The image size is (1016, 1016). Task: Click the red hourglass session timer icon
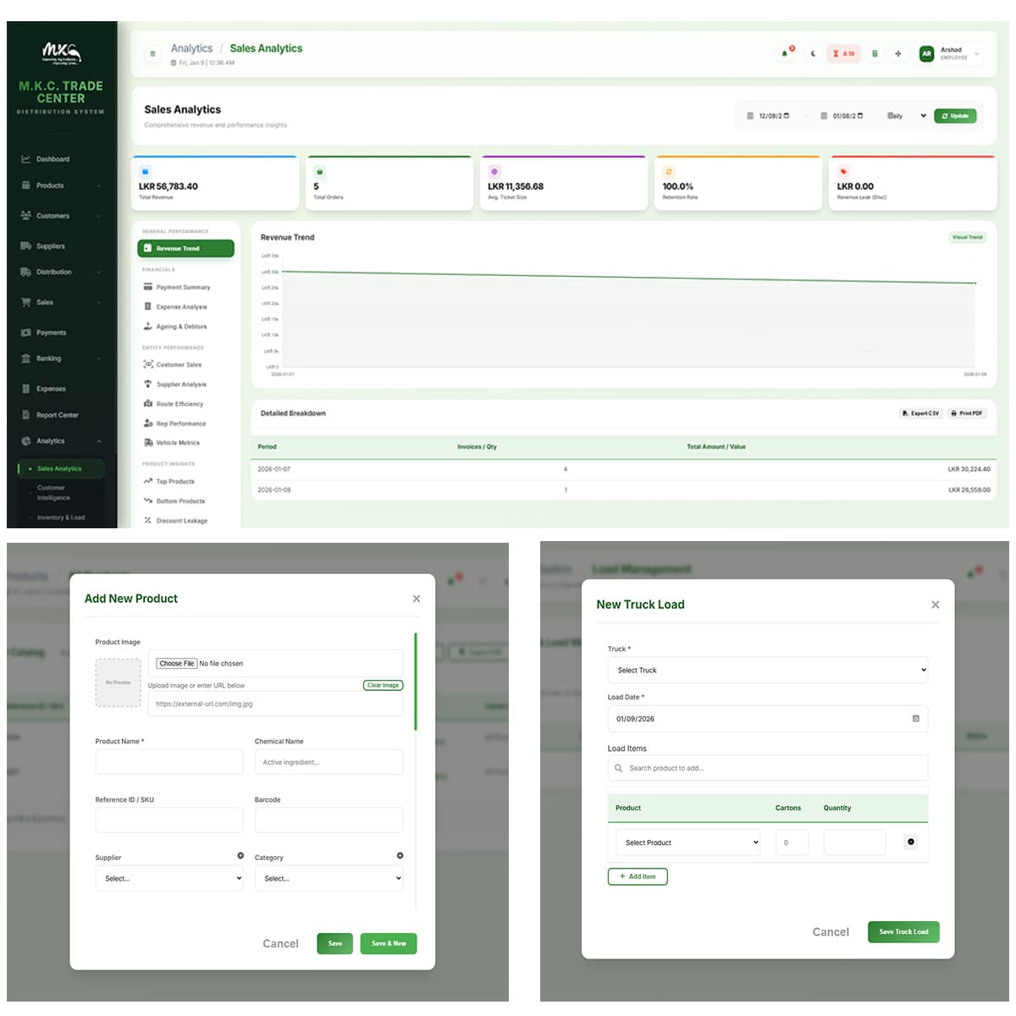point(843,52)
